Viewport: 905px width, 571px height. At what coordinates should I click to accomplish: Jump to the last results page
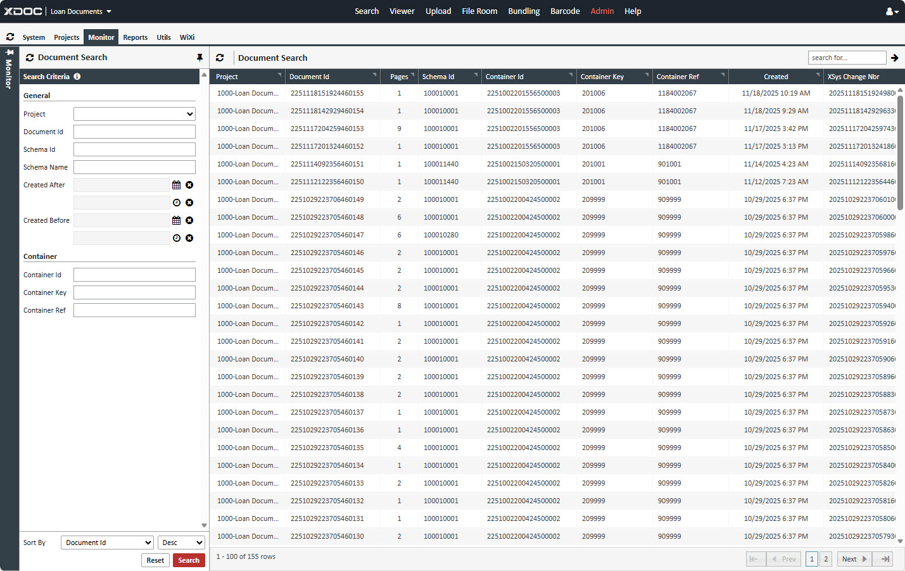click(885, 559)
